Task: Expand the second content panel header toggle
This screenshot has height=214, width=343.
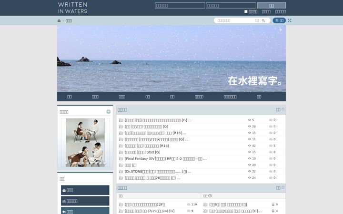Action: pos(283,187)
